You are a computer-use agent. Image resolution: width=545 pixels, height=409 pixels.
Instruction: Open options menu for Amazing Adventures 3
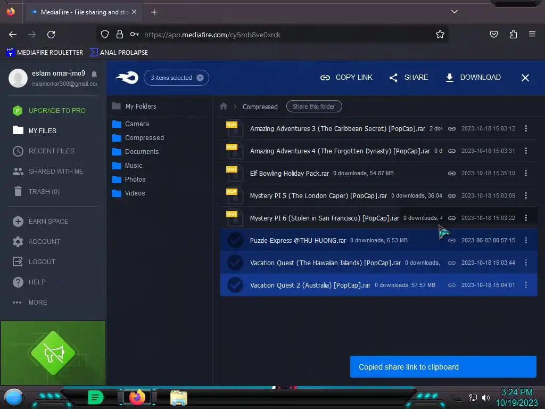[526, 128]
